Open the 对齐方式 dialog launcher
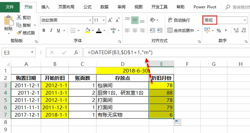This screenshot has height=133, width=250. point(199,41)
